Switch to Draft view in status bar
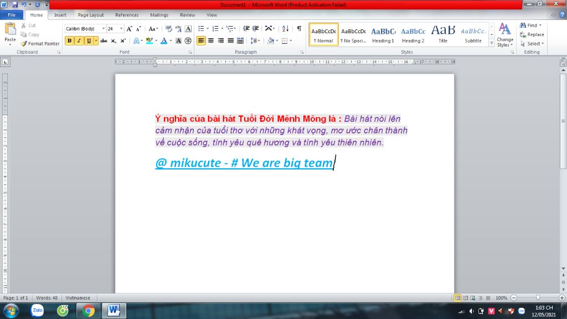567x319 pixels. (x=488, y=297)
